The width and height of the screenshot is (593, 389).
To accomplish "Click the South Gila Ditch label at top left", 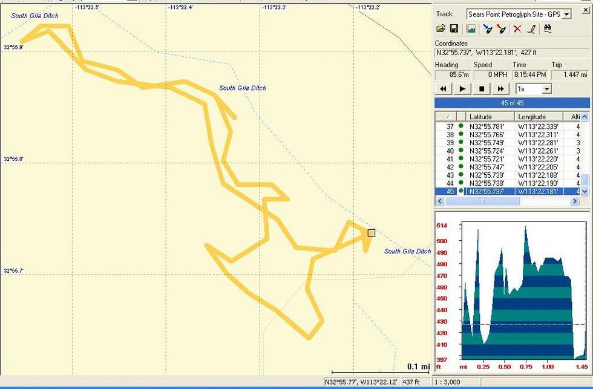I will pyautogui.click(x=35, y=16).
